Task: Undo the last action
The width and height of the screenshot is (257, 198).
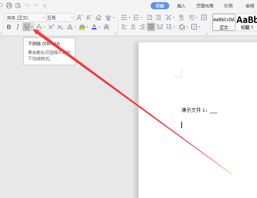Action: 27,6
